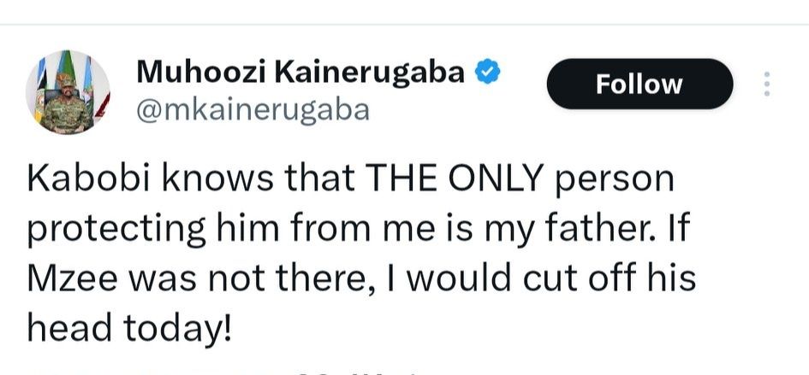Click the blue verified badge
The width and height of the screenshot is (809, 375).
tap(486, 73)
